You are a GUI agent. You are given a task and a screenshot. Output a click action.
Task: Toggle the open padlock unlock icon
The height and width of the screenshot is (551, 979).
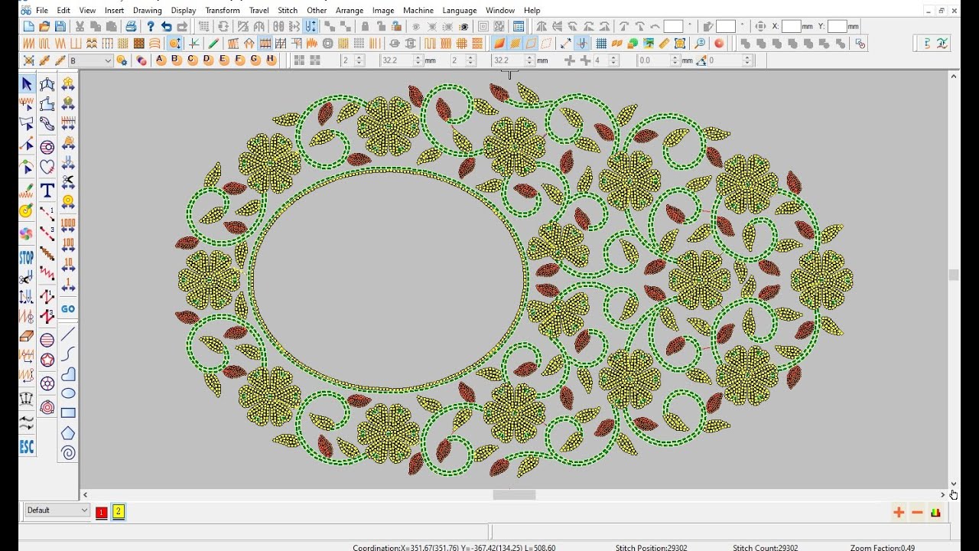(x=380, y=26)
